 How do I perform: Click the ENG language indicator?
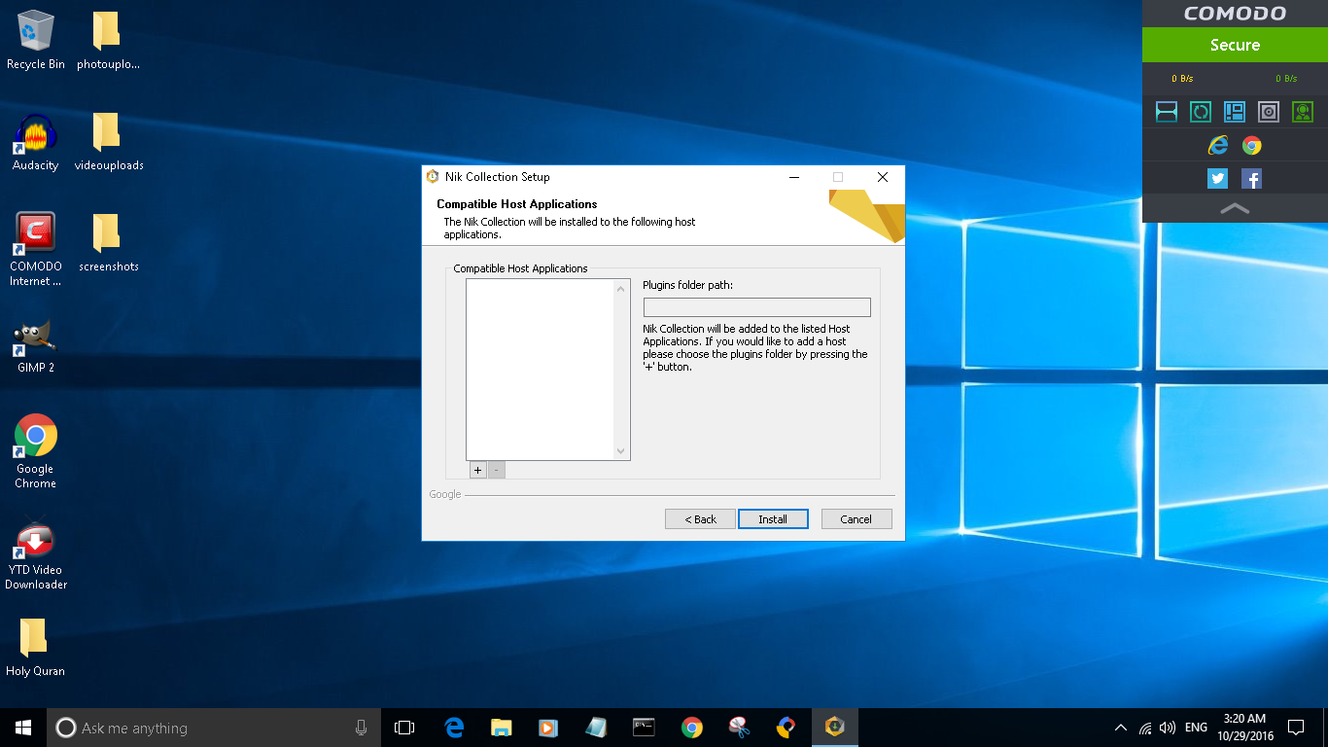coord(1197,728)
